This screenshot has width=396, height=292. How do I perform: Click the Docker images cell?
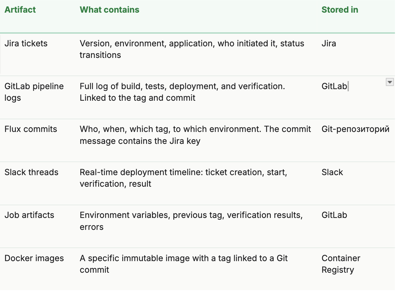point(34,258)
